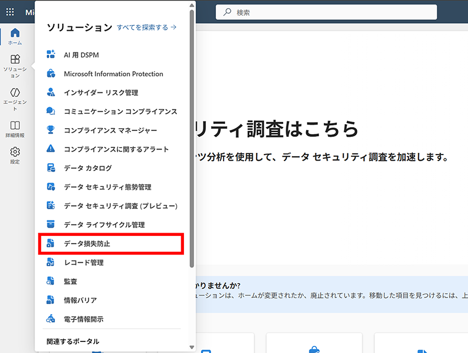Open 設定 gear icon in sidebar
This screenshot has height=353, width=468.
tap(15, 152)
